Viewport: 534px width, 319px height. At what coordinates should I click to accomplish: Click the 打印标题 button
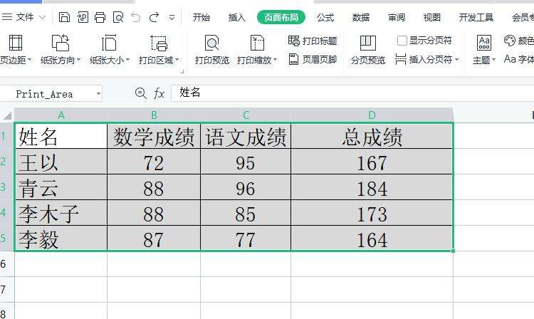(313, 41)
